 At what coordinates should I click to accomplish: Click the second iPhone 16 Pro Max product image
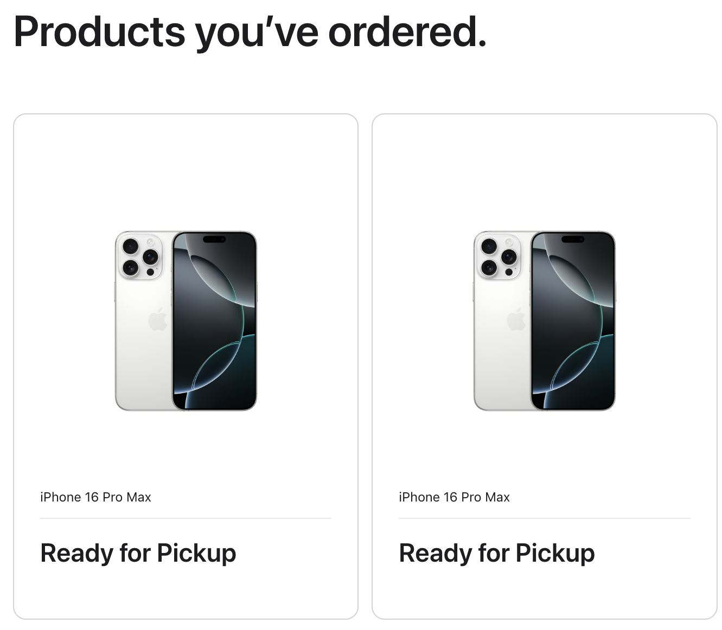(x=544, y=320)
